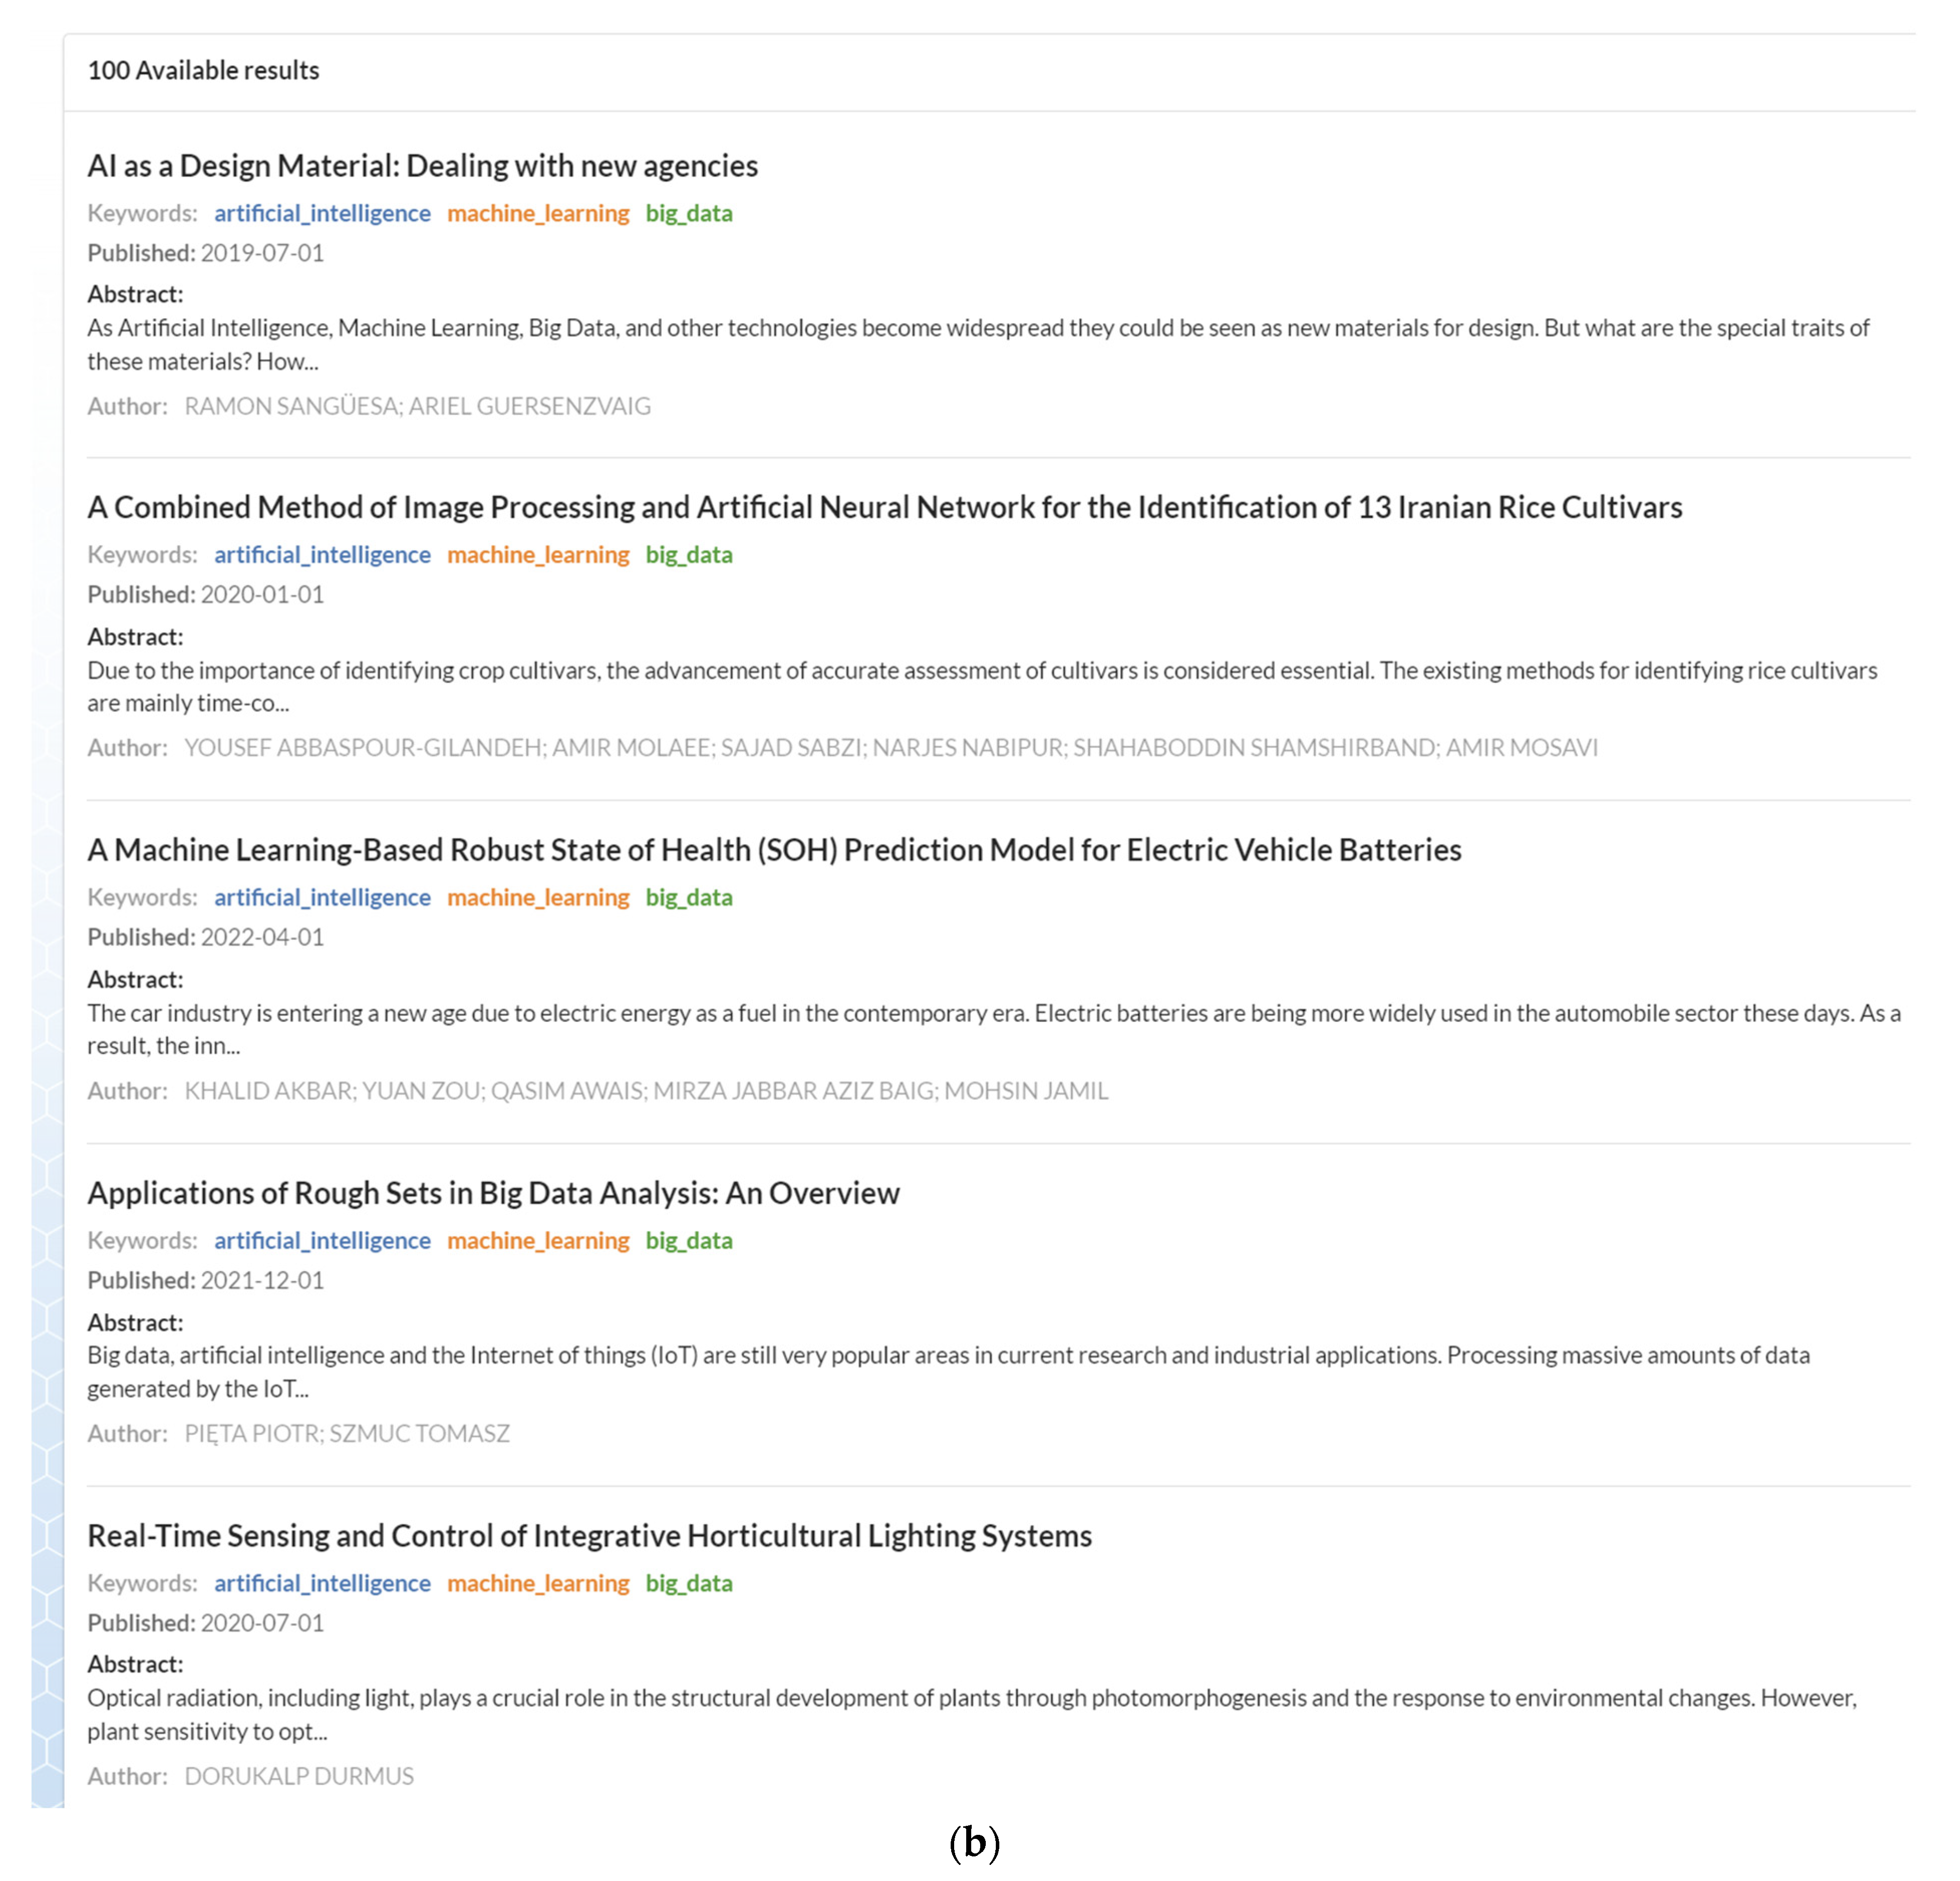Viewport: 1960px width, 1881px height.
Task: Click artificial_intelligence keyword under AI Design Material paper
Action: click(x=322, y=213)
